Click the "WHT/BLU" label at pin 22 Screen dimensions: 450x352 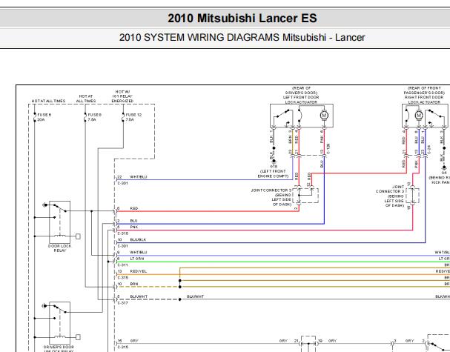pyautogui.click(x=139, y=177)
